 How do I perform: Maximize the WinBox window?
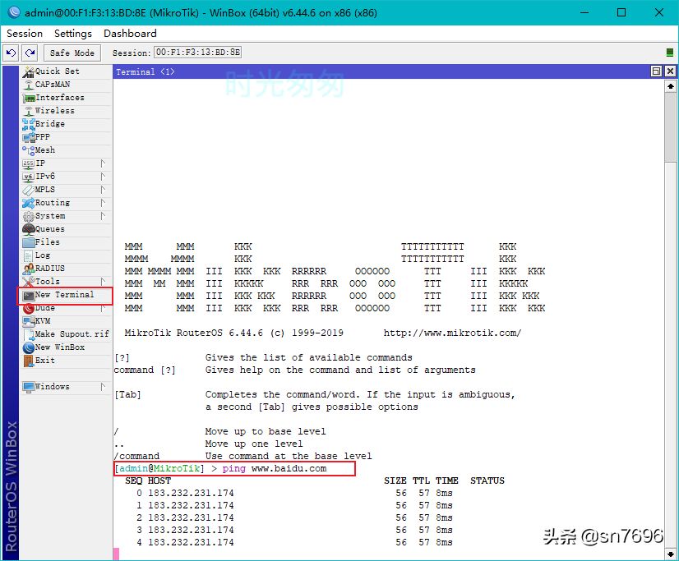621,12
